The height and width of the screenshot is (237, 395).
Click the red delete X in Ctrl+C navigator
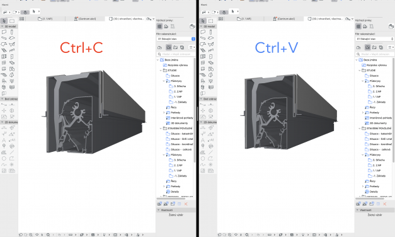[x=186, y=204]
